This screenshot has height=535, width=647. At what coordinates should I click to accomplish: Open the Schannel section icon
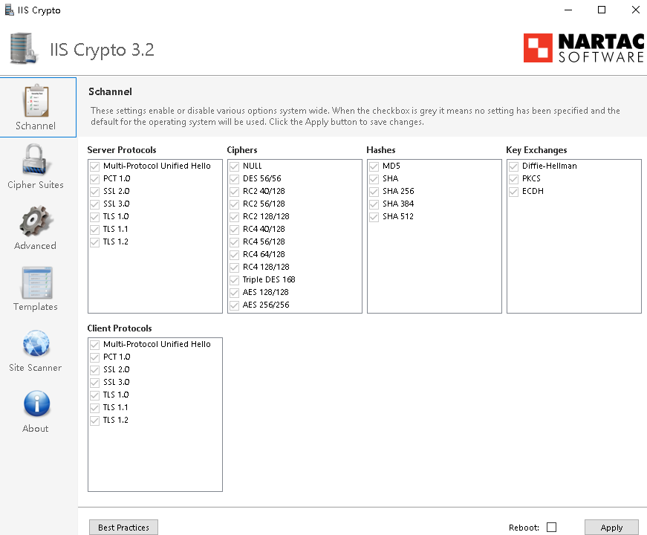tap(36, 101)
